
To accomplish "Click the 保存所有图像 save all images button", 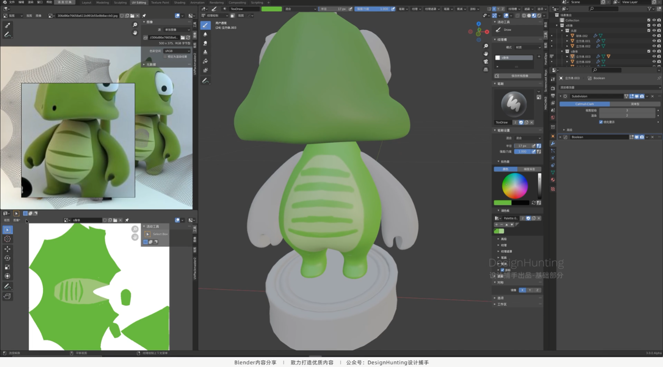I will click(518, 76).
